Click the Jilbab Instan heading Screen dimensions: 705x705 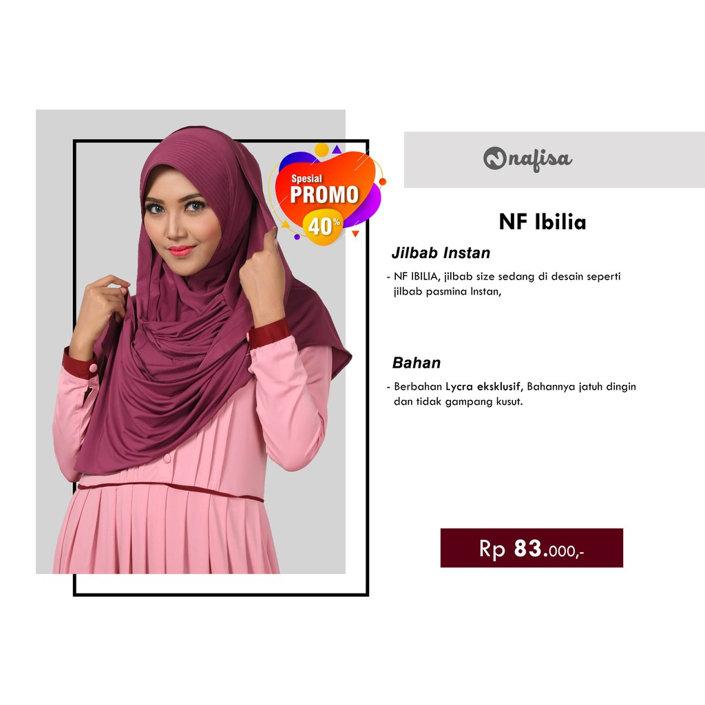(441, 253)
